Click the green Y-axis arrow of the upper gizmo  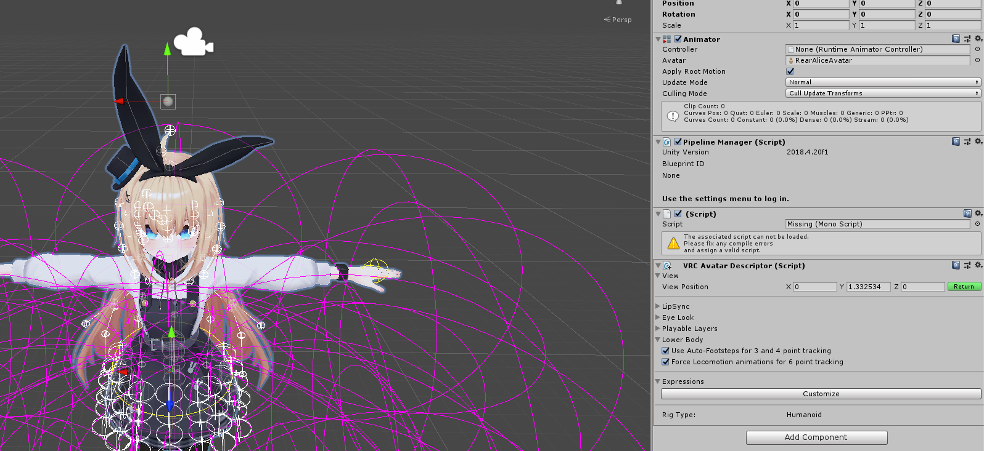(167, 49)
